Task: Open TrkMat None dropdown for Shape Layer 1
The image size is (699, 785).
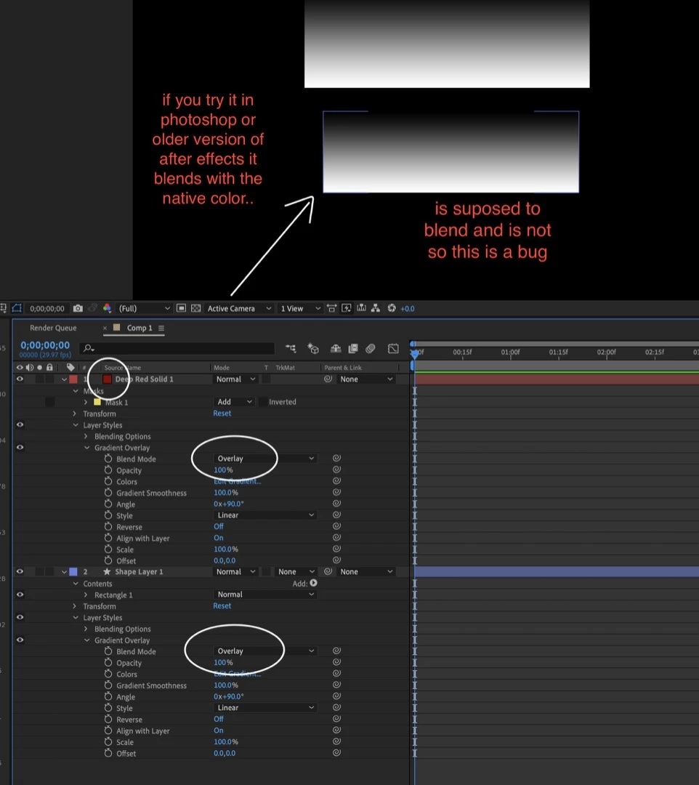Action: [296, 571]
